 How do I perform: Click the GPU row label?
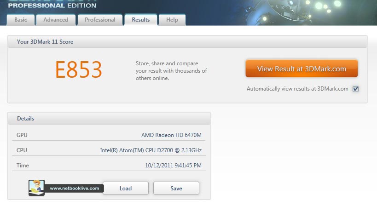(22, 135)
